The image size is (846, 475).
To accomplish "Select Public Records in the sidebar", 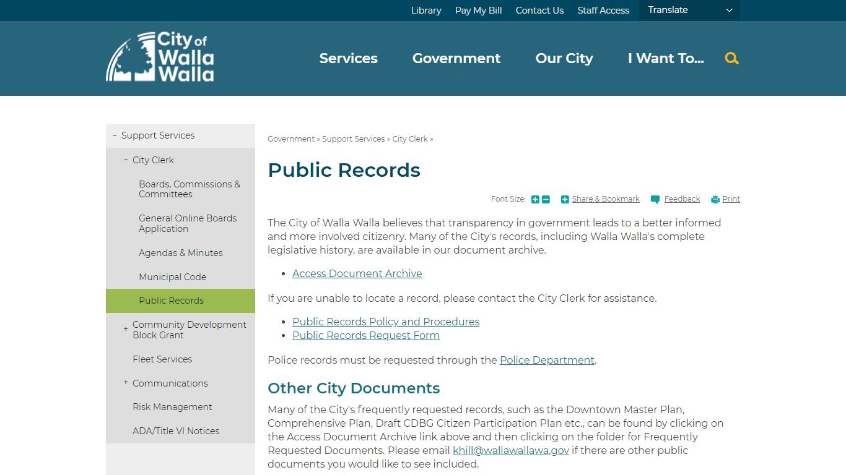I will (180, 301).
